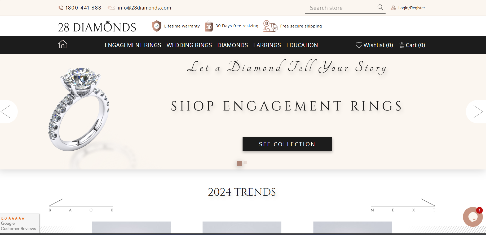The image size is (486, 235).
Task: Open the chat bubble widget
Action: pyautogui.click(x=473, y=217)
